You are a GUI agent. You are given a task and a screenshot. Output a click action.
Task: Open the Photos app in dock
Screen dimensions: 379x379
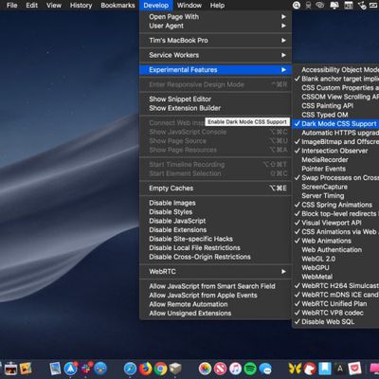[205, 369]
